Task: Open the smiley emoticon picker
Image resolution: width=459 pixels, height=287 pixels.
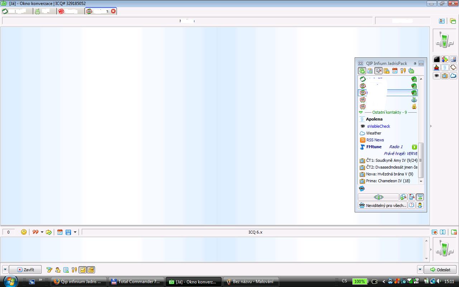Action: click(x=24, y=232)
